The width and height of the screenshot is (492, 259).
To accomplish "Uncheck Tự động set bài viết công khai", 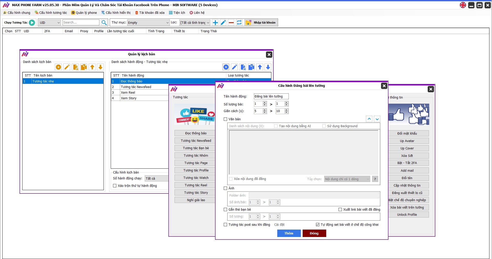I will click(x=317, y=225).
